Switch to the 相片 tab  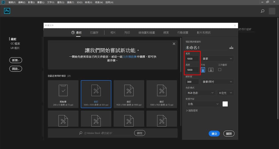(113, 33)
